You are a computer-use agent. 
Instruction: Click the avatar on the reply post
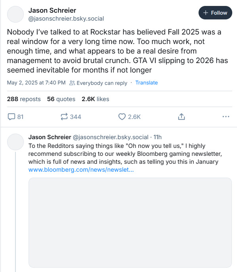click(15, 142)
